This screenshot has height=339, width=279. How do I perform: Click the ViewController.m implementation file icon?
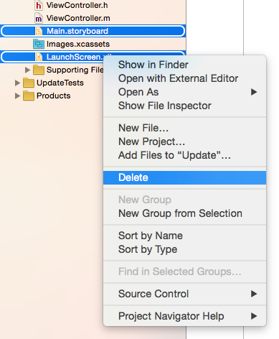click(x=39, y=18)
